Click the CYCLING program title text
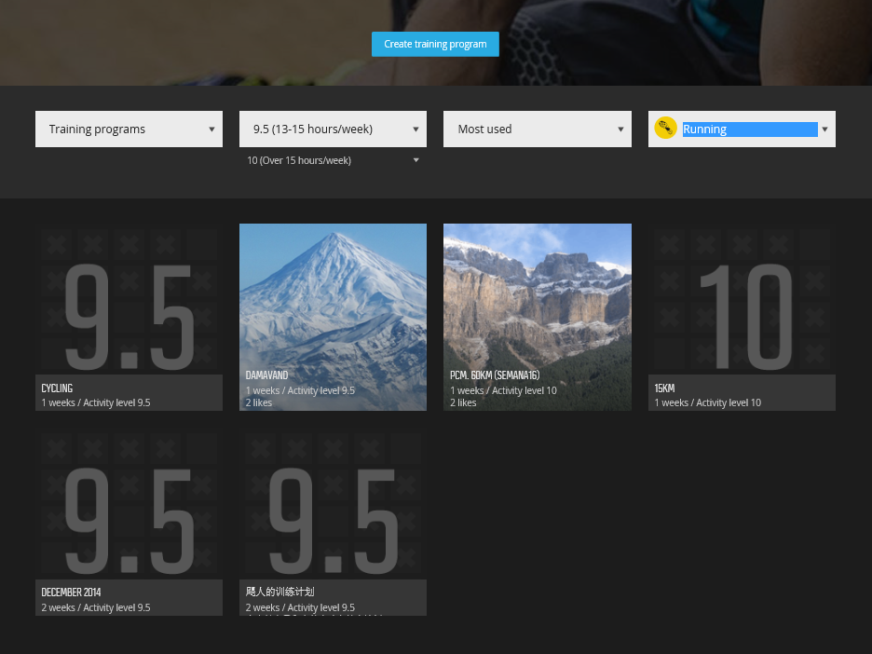This screenshot has width=872, height=654. 57,388
